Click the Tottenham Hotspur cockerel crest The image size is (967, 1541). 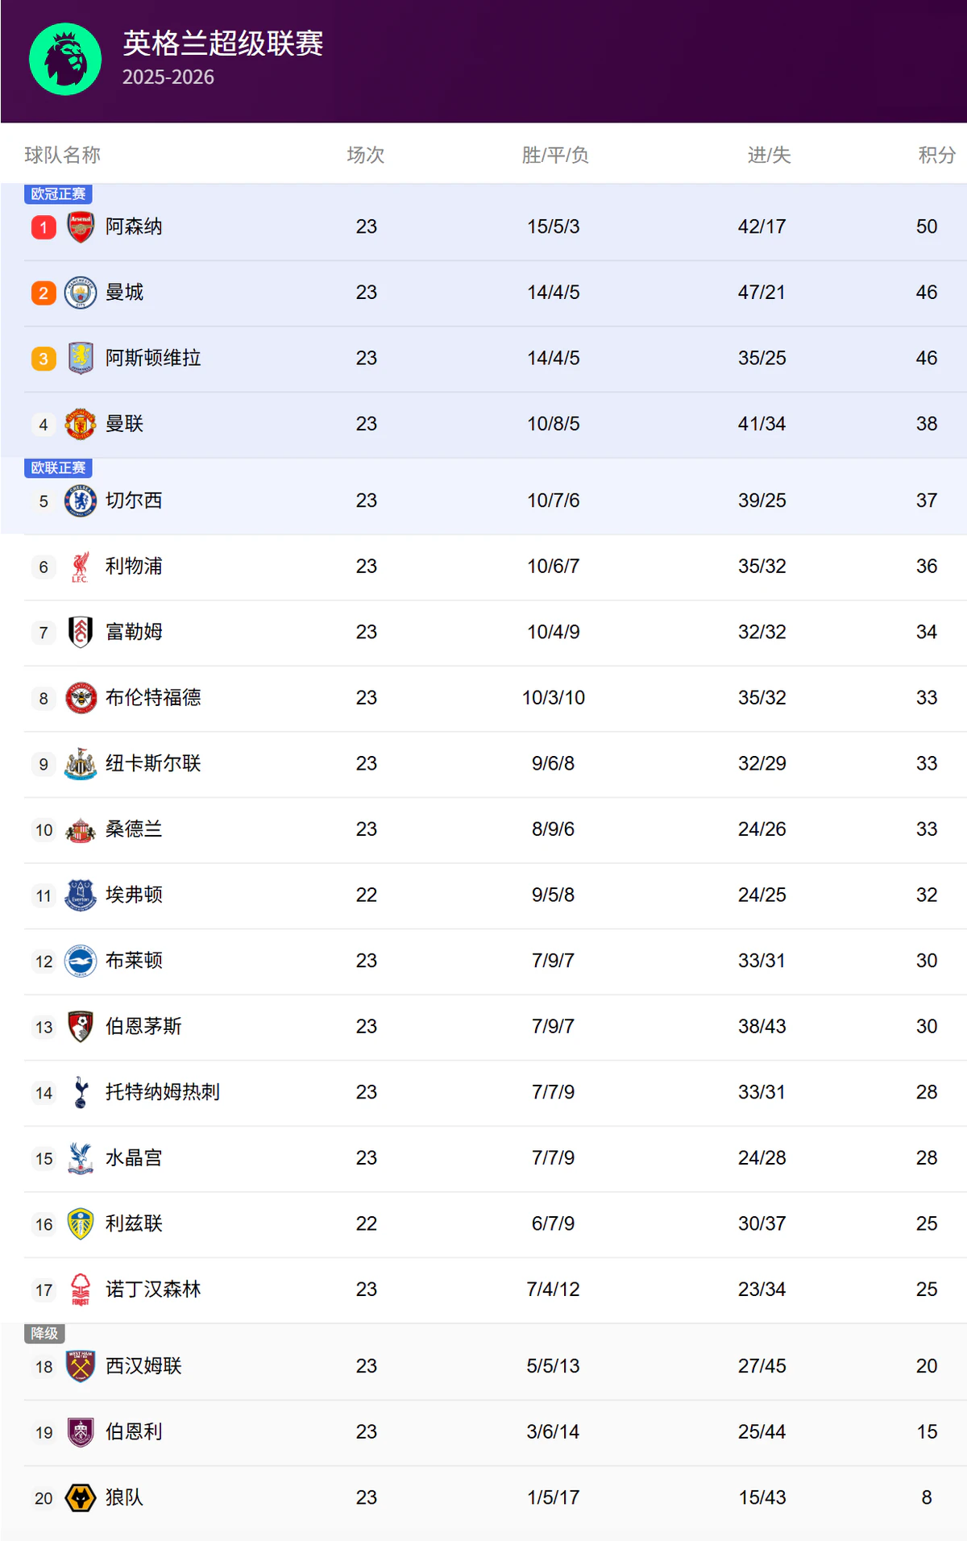pyautogui.click(x=81, y=1092)
